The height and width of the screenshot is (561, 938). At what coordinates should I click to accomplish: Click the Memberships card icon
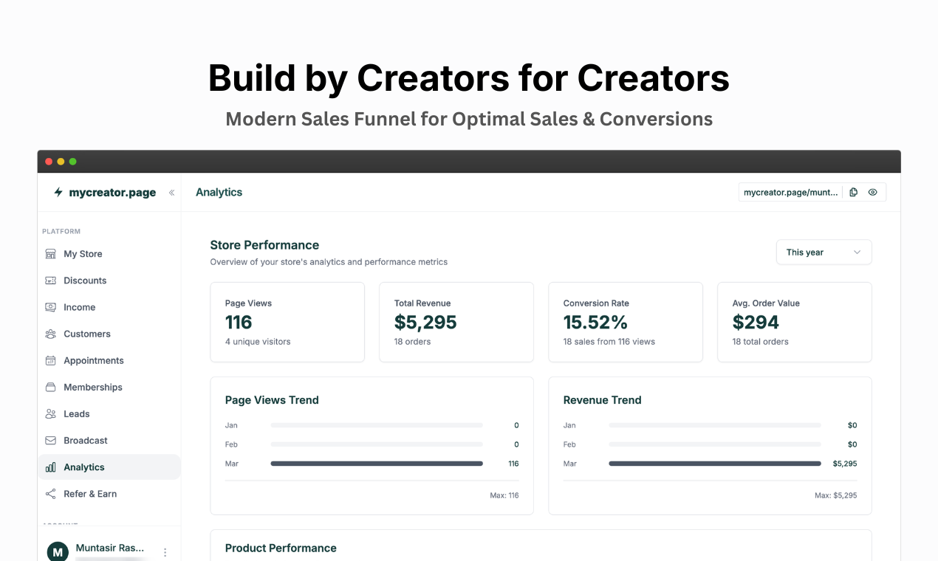(x=50, y=388)
